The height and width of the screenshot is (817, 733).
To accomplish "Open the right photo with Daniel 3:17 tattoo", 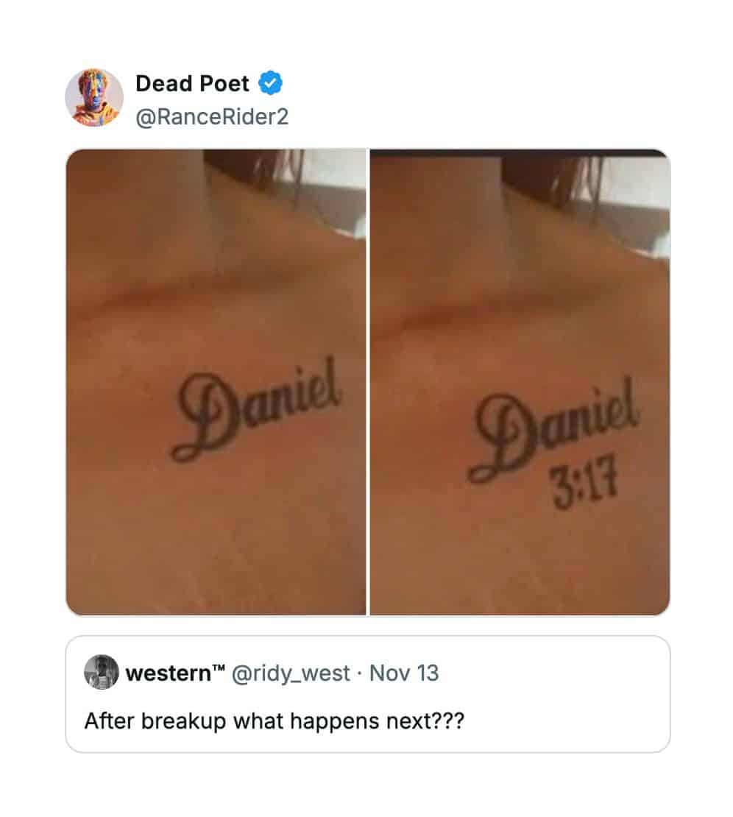I will tap(520, 382).
